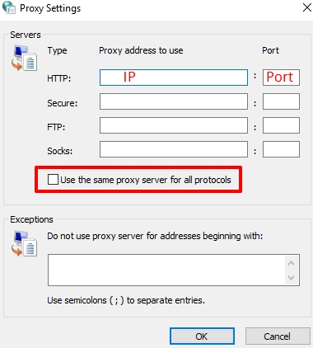Image resolution: width=313 pixels, height=348 pixels.
Task: Click the Use the same proxy label text
Action: pyautogui.click(x=146, y=180)
